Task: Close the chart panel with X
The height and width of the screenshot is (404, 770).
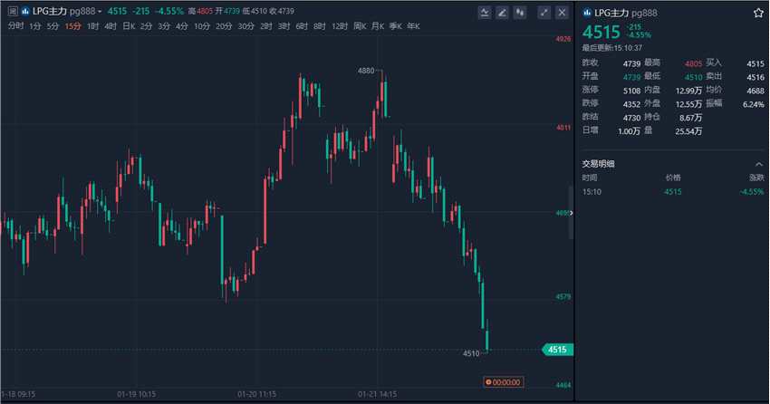Action: pos(563,13)
